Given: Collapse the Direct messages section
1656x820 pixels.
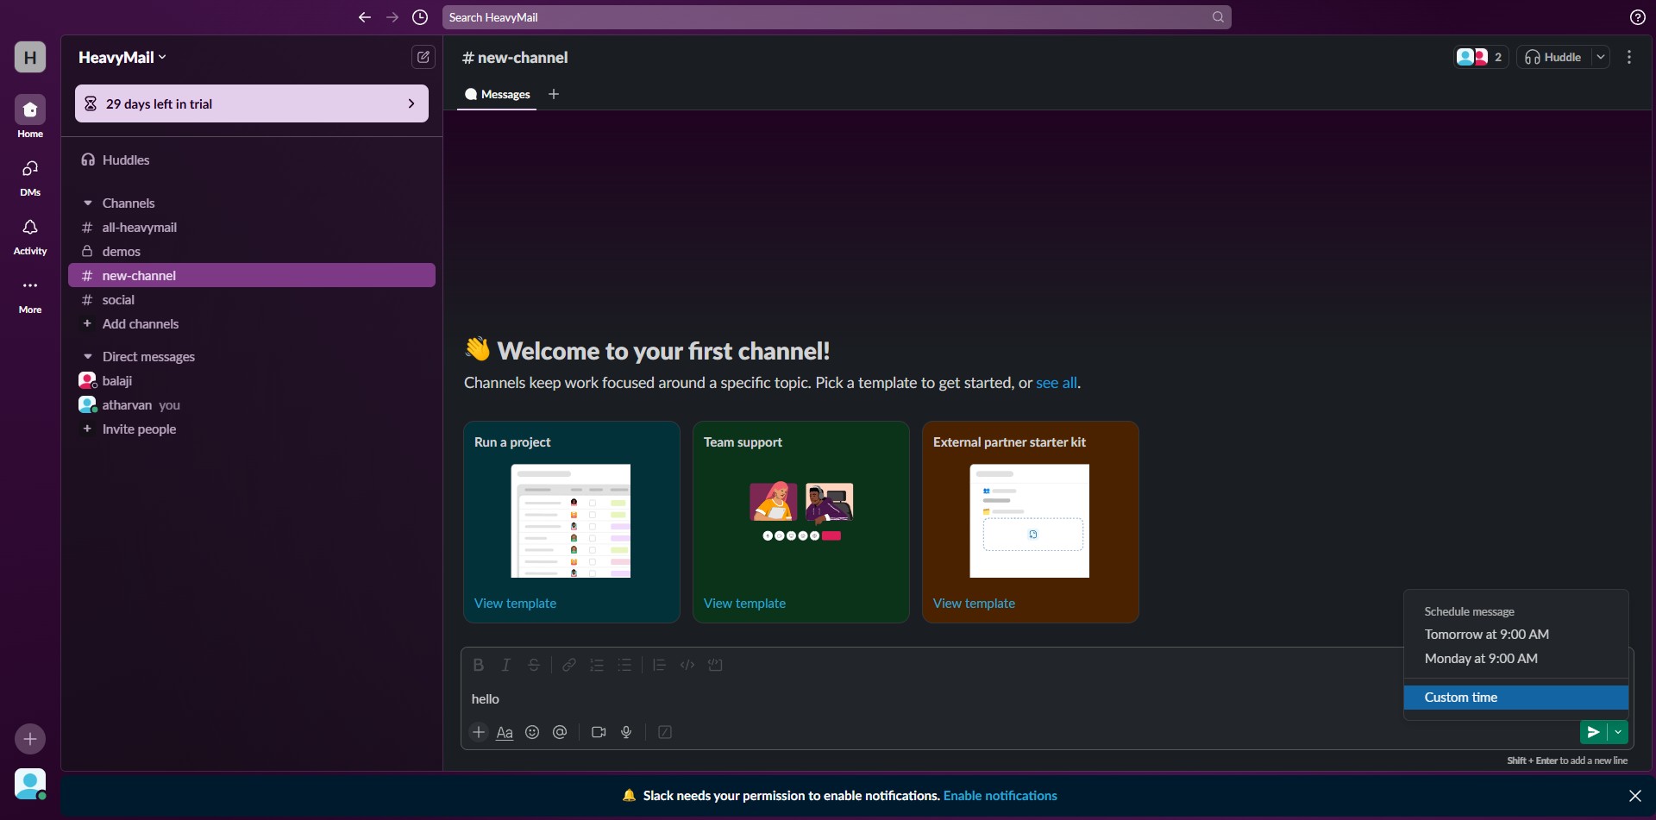Looking at the screenshot, I should 87,357.
